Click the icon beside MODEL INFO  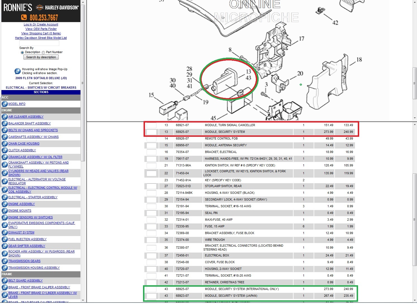[x=5, y=104]
